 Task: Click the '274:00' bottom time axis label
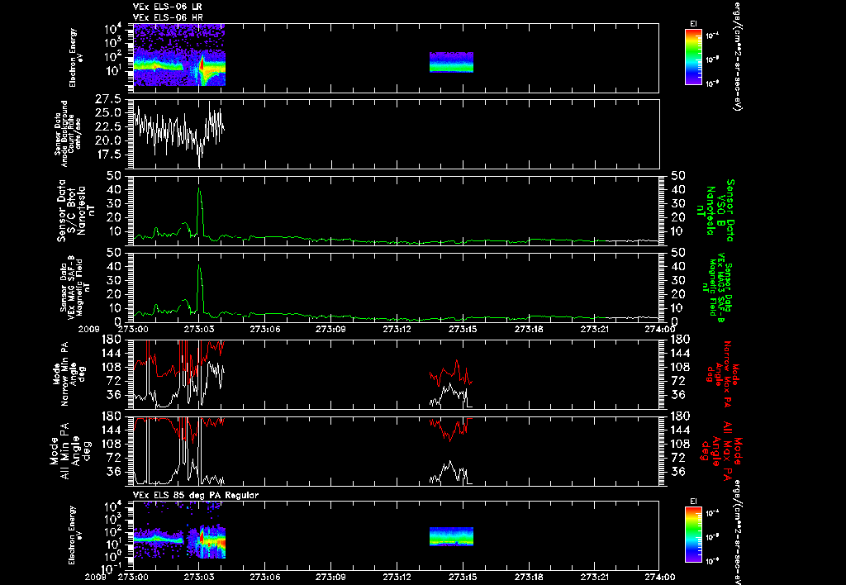[x=659, y=577]
